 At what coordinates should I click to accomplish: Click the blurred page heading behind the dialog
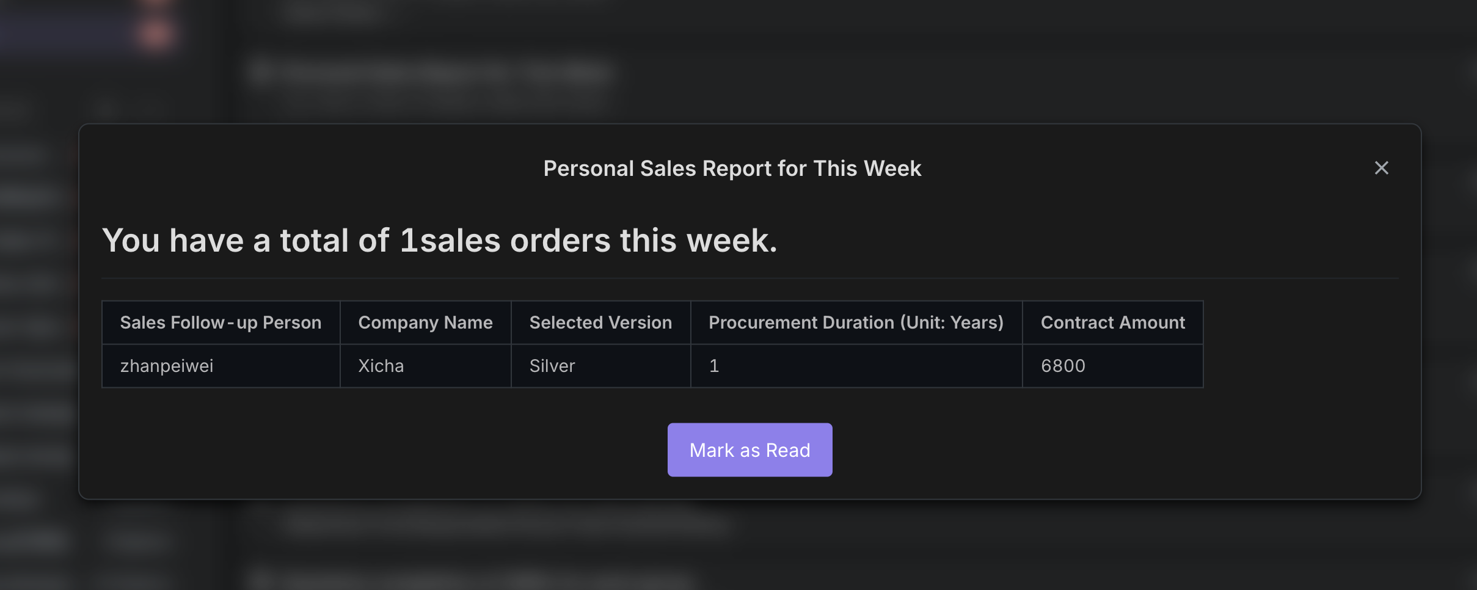(x=431, y=72)
